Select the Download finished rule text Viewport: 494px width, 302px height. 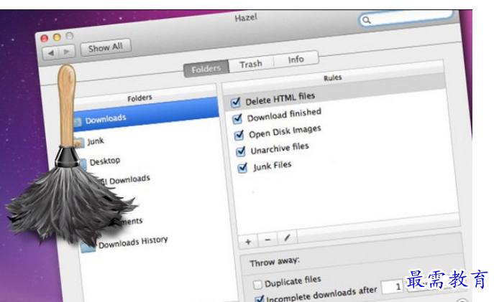(x=284, y=115)
